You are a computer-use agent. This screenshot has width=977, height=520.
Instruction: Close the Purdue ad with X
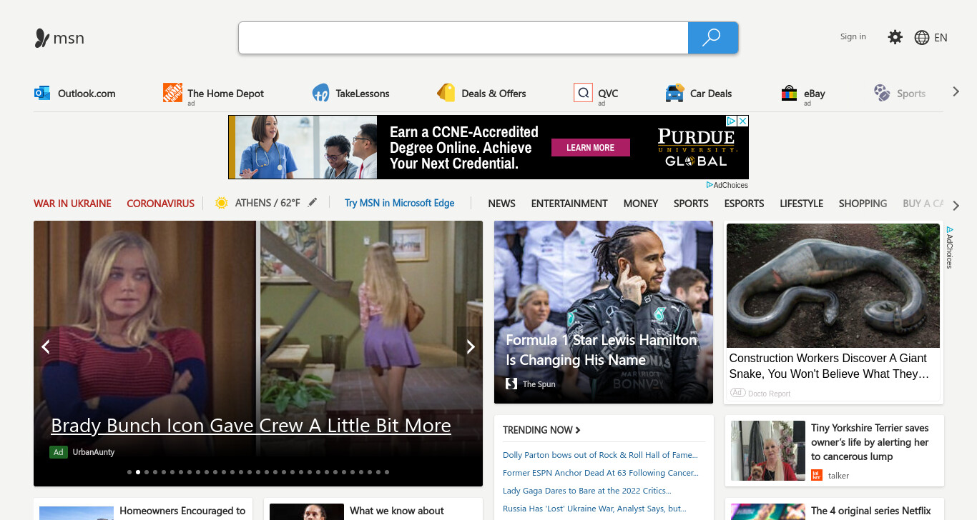click(743, 121)
